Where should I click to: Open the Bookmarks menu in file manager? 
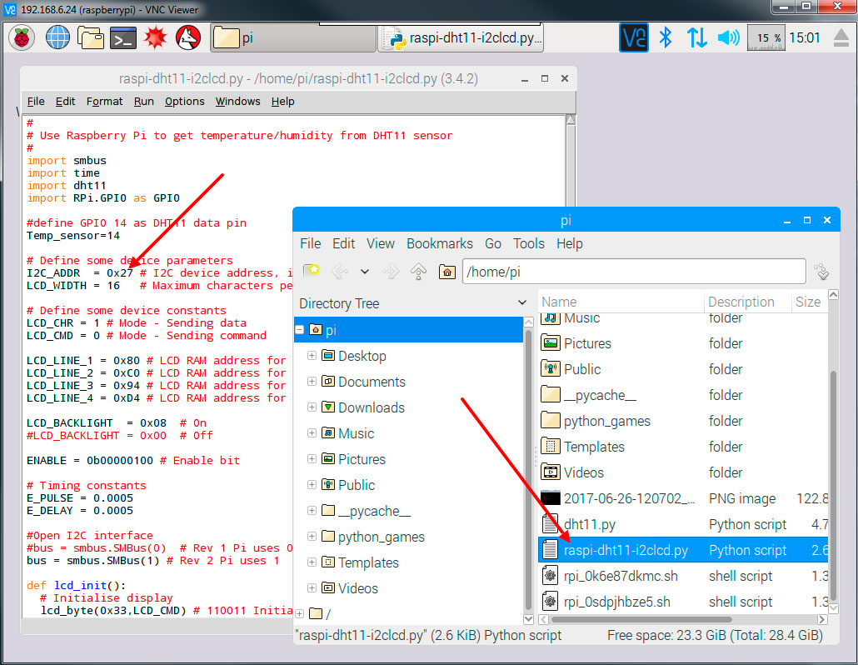tap(439, 243)
